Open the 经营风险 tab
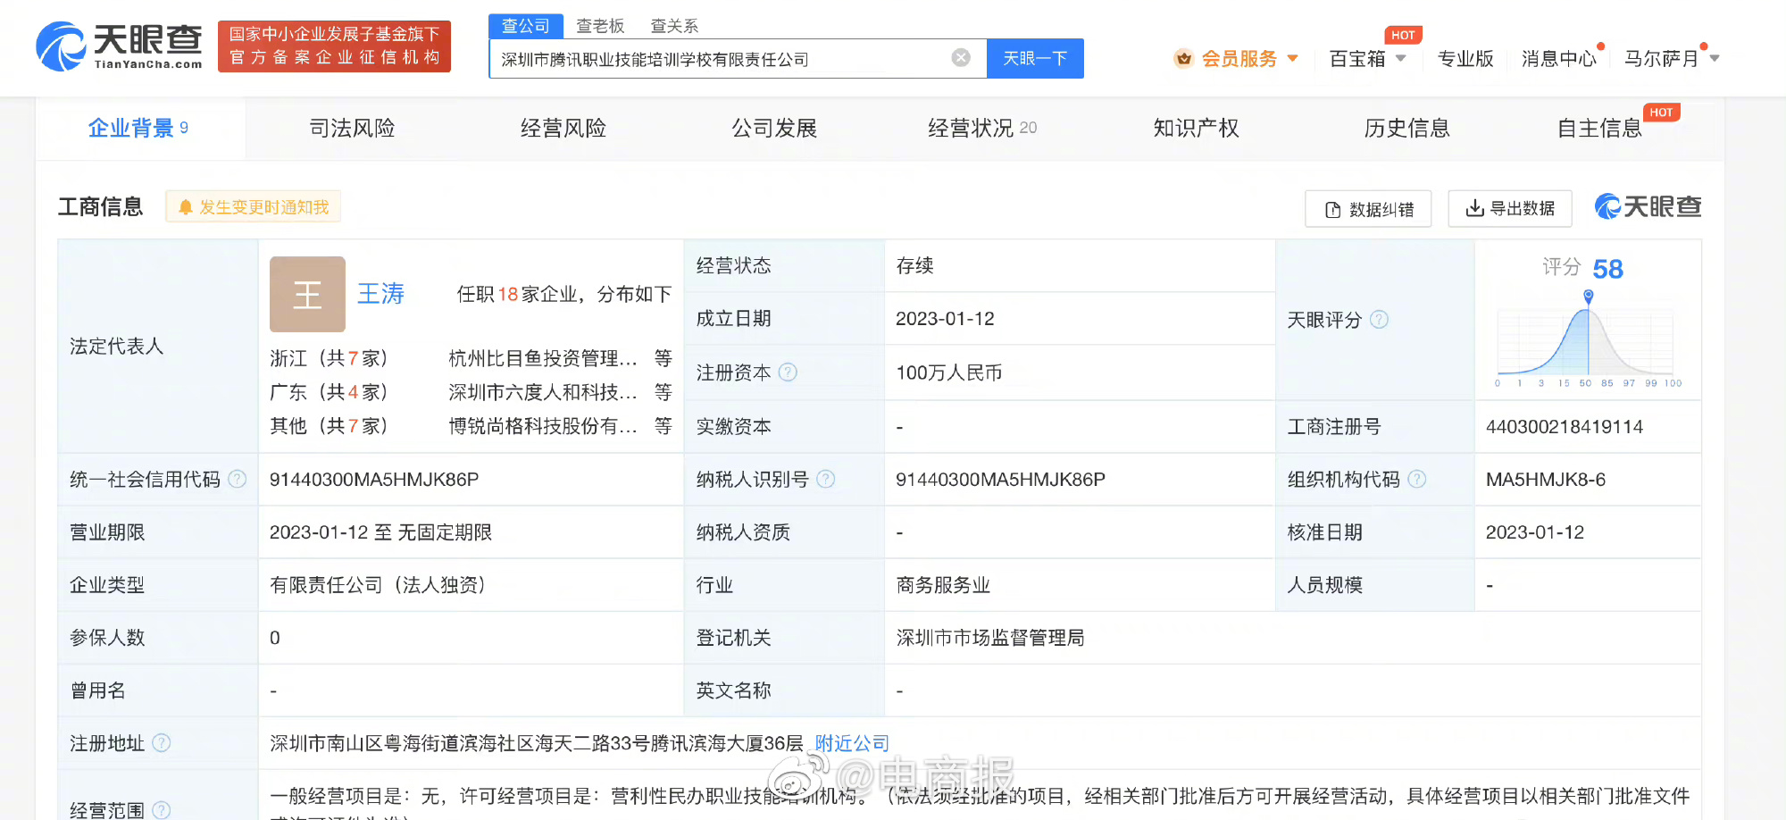 point(563,129)
